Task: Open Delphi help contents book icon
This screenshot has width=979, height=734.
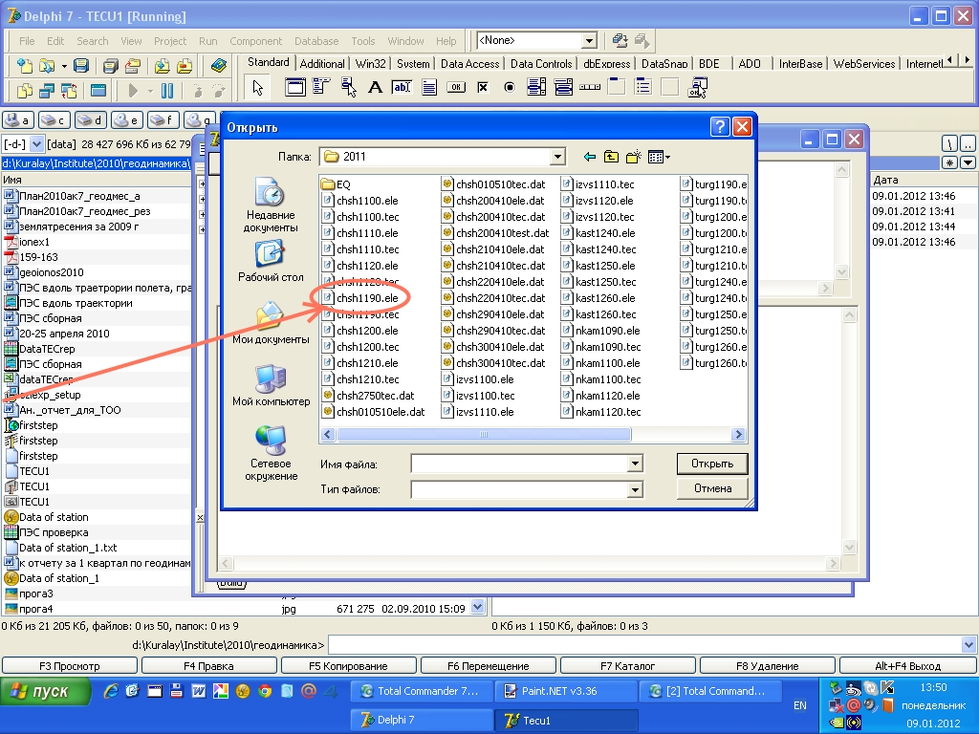Action: 219,66
